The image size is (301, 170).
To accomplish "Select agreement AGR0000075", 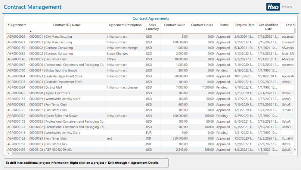I will point(16,93).
